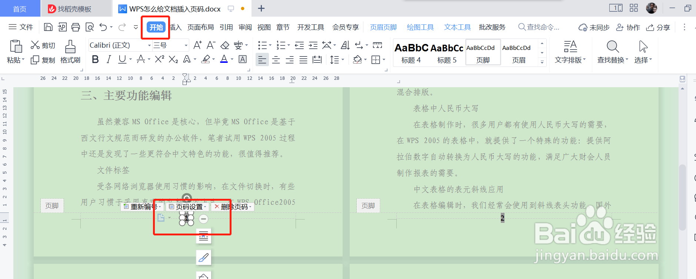Image resolution: width=696 pixels, height=279 pixels.
Task: Switch to the 引用 tab
Action: (226, 27)
